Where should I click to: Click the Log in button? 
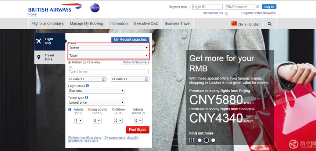pyautogui.click(x=269, y=7)
